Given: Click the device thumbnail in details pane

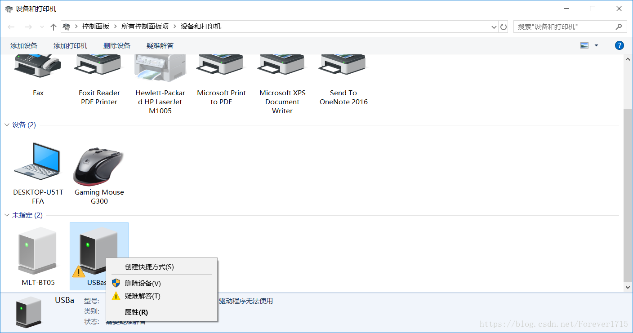Looking at the screenshot, I should point(29,311).
